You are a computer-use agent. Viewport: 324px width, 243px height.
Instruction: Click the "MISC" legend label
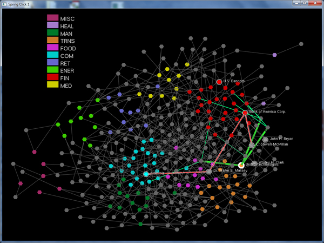pyautogui.click(x=67, y=19)
